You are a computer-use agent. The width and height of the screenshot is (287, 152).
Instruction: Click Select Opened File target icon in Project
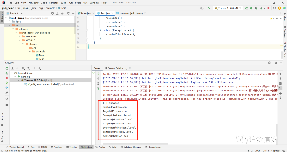[x=53, y=13]
